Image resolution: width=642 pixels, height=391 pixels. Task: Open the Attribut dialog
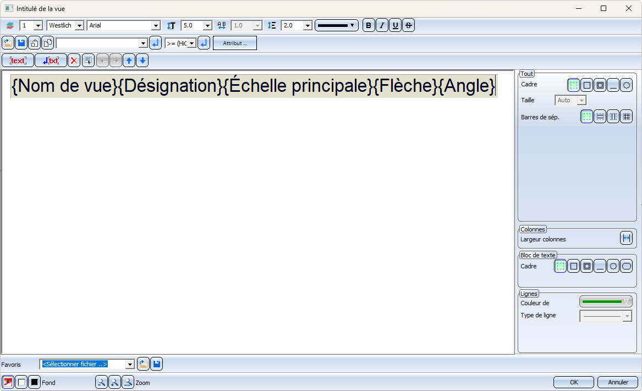tap(235, 43)
